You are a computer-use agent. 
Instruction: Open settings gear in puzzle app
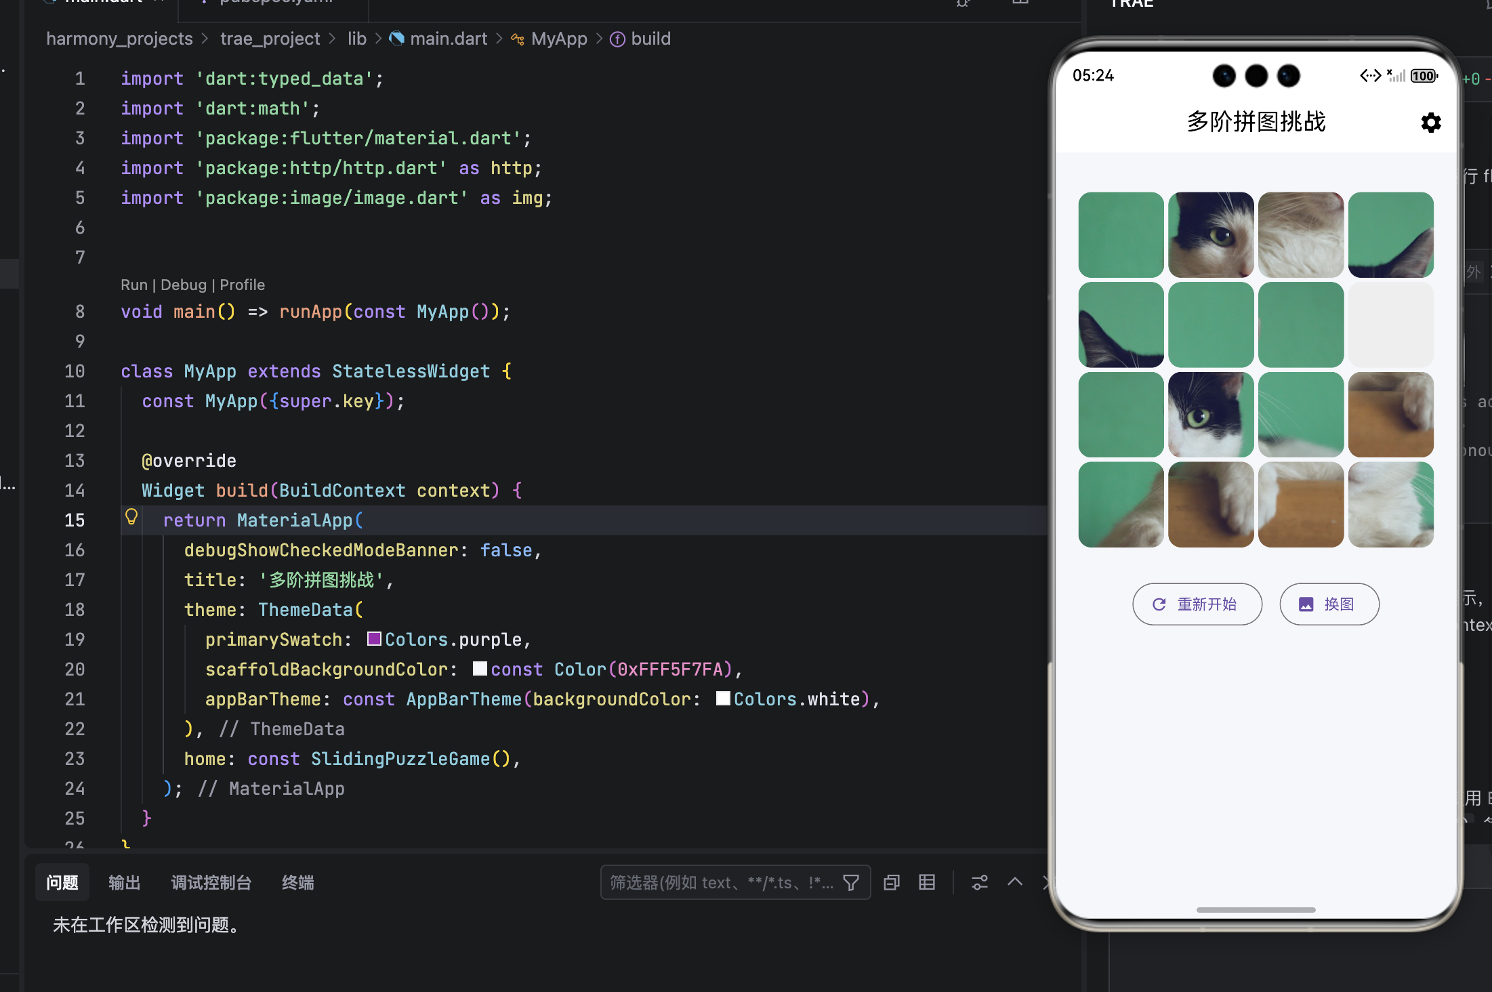(1430, 123)
